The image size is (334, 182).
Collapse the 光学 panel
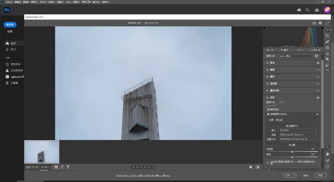(x=267, y=98)
